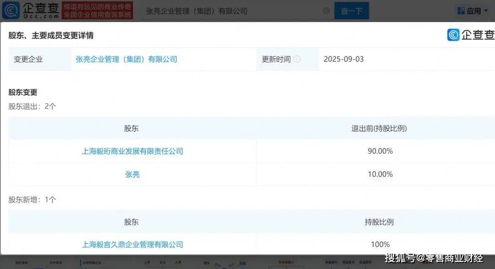Click the 持股比例 header in new shareholders table
This screenshot has height=269, width=495.
tap(379, 222)
